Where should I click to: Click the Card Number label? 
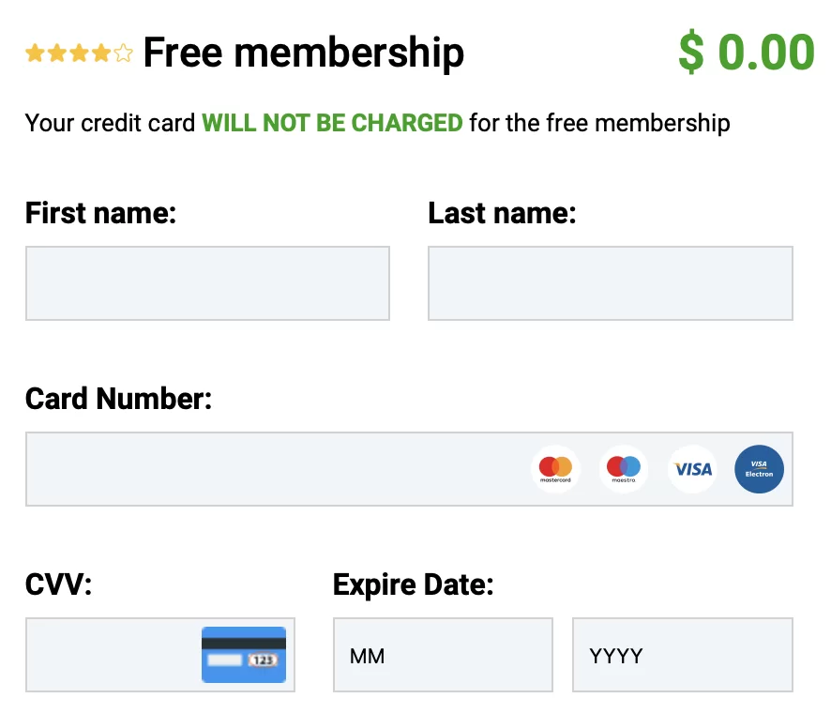click(119, 399)
